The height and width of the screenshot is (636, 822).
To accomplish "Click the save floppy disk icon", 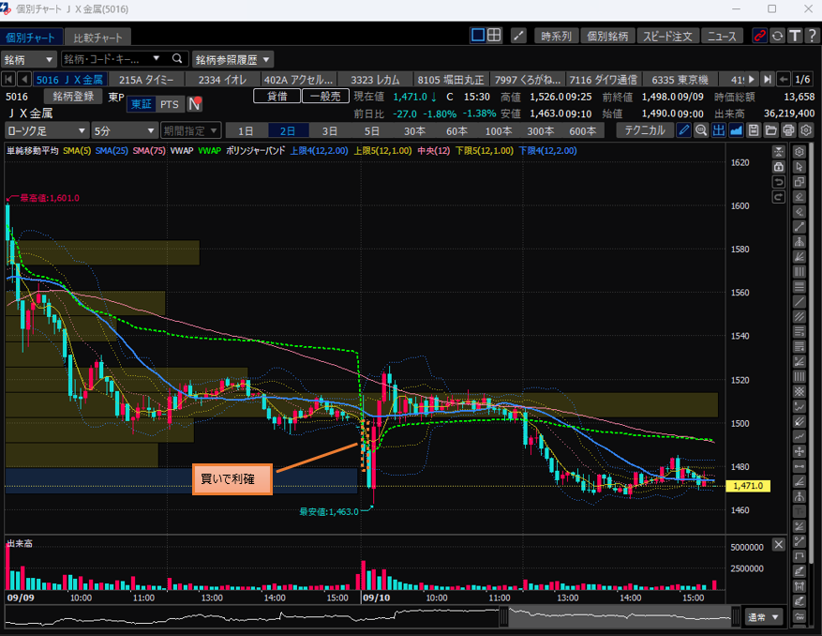I will point(754,130).
